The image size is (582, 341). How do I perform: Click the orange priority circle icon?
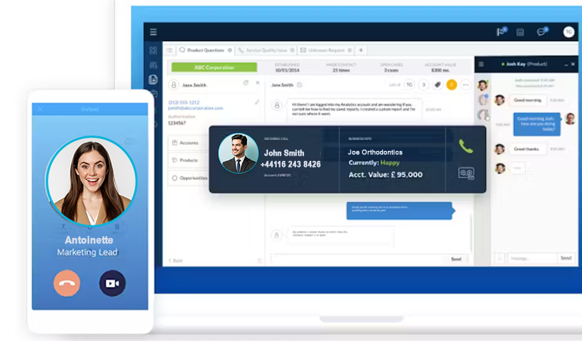[452, 85]
